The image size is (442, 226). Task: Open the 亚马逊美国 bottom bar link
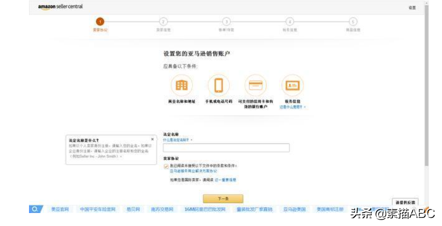click(x=294, y=210)
